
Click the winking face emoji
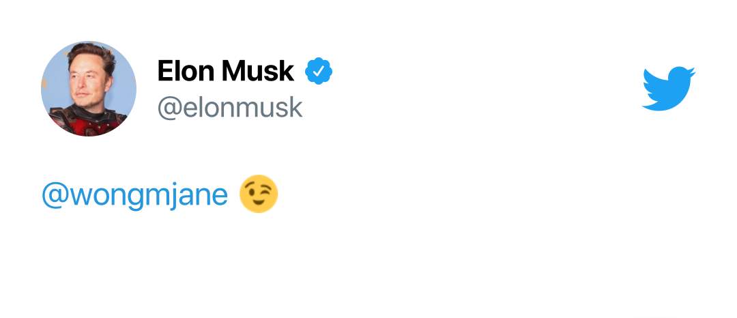(259, 194)
